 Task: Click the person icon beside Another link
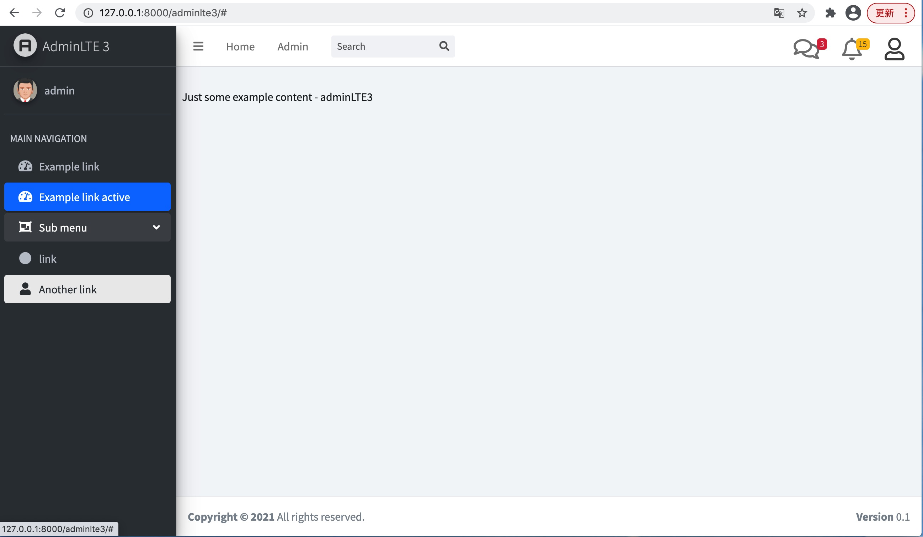click(25, 289)
